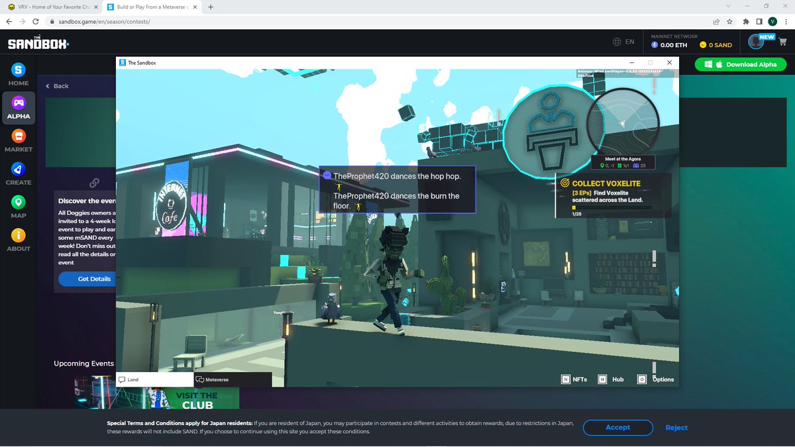Select the ALPHA gamepad icon
The height and width of the screenshot is (447, 795).
point(19,103)
